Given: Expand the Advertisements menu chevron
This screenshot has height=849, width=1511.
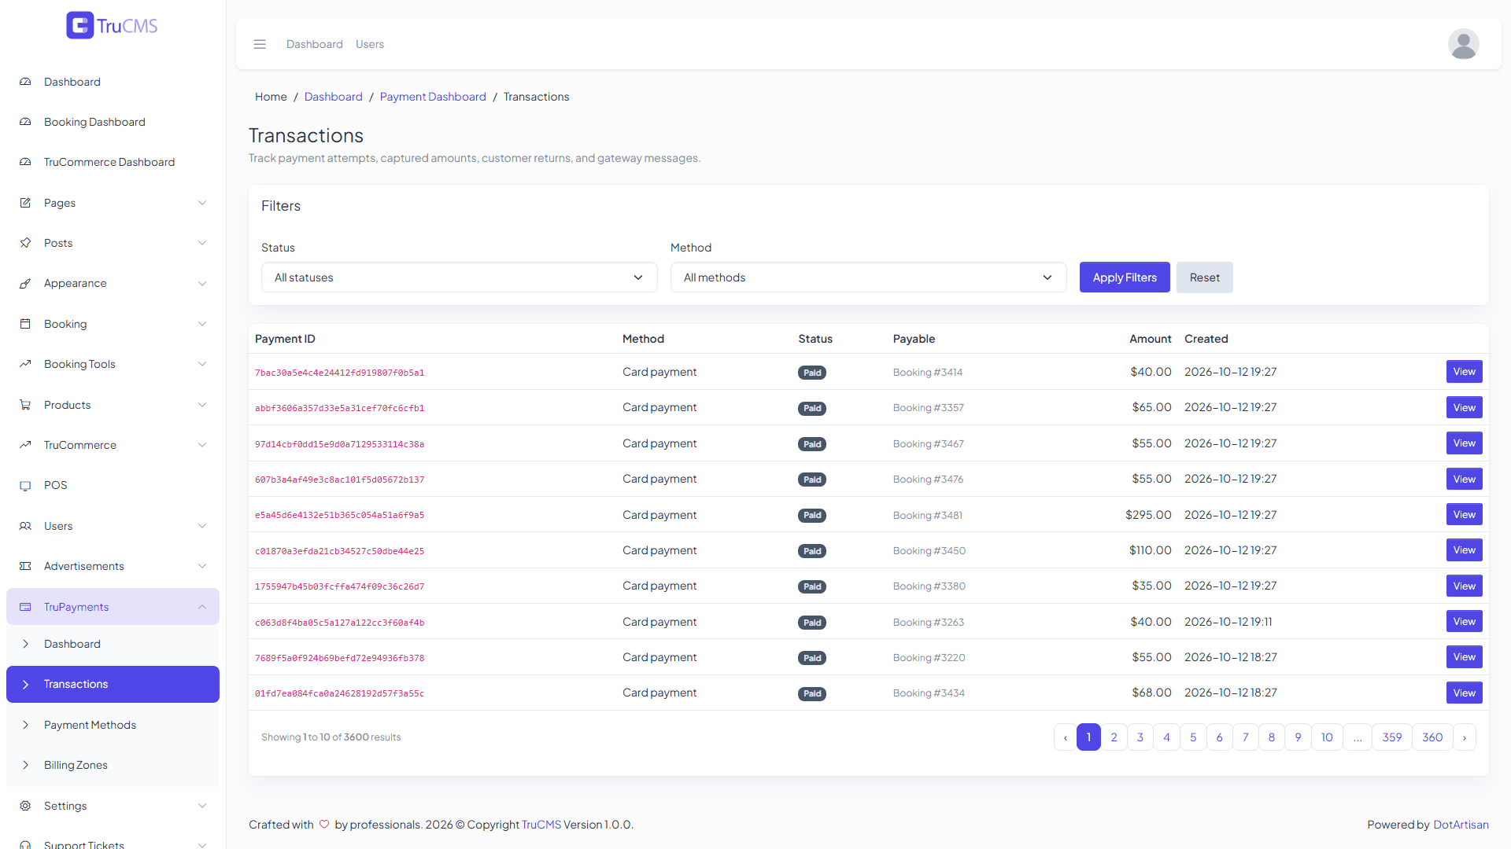Looking at the screenshot, I should (x=202, y=566).
